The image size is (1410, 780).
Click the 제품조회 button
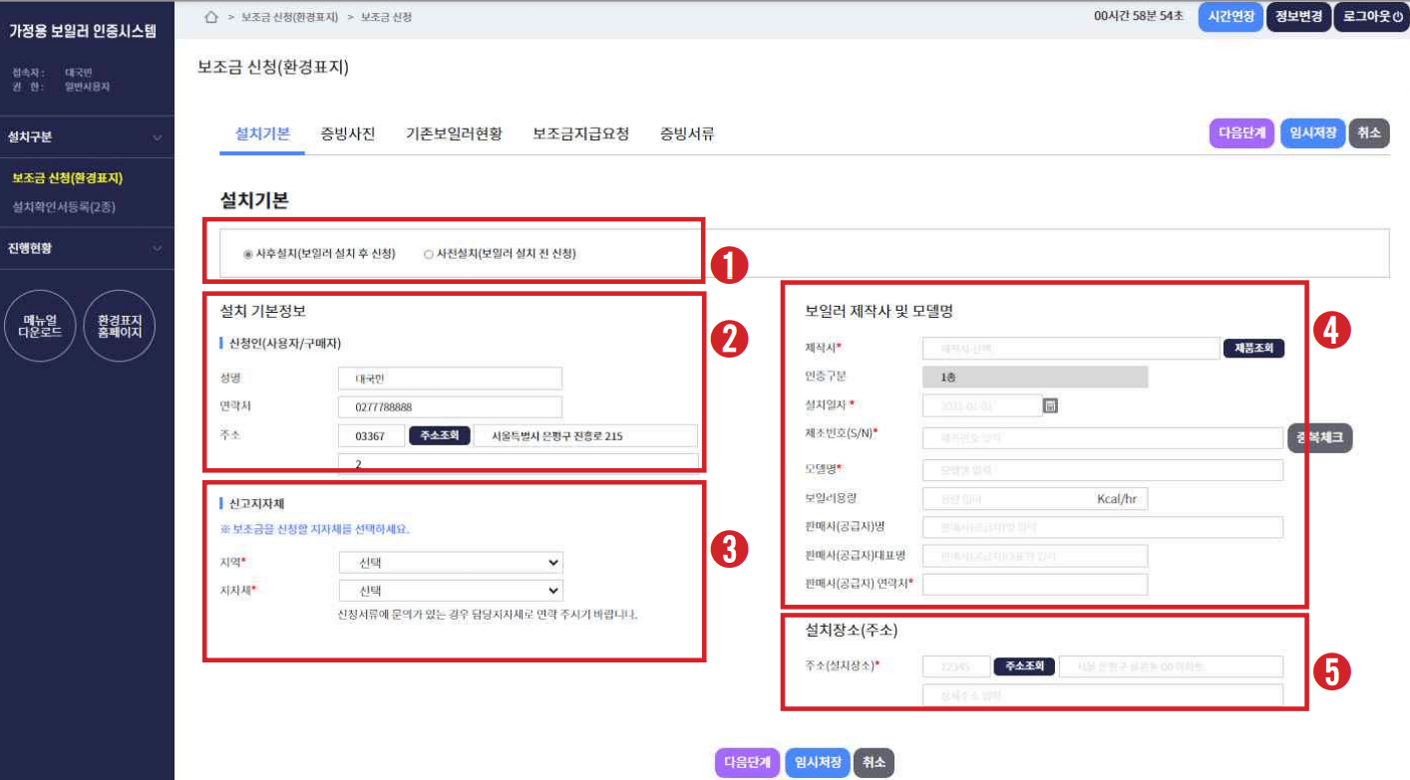coord(1253,349)
